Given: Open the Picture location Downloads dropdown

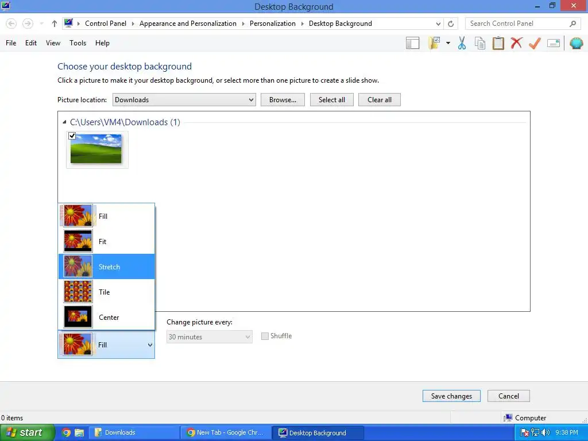Looking at the screenshot, I should (x=184, y=100).
